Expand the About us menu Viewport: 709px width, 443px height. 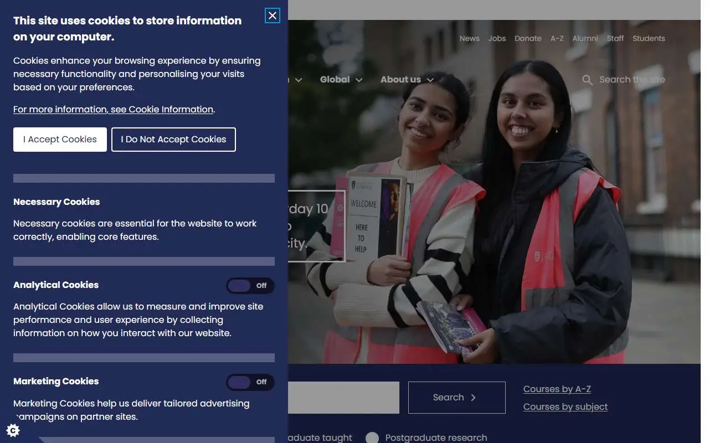click(x=407, y=80)
